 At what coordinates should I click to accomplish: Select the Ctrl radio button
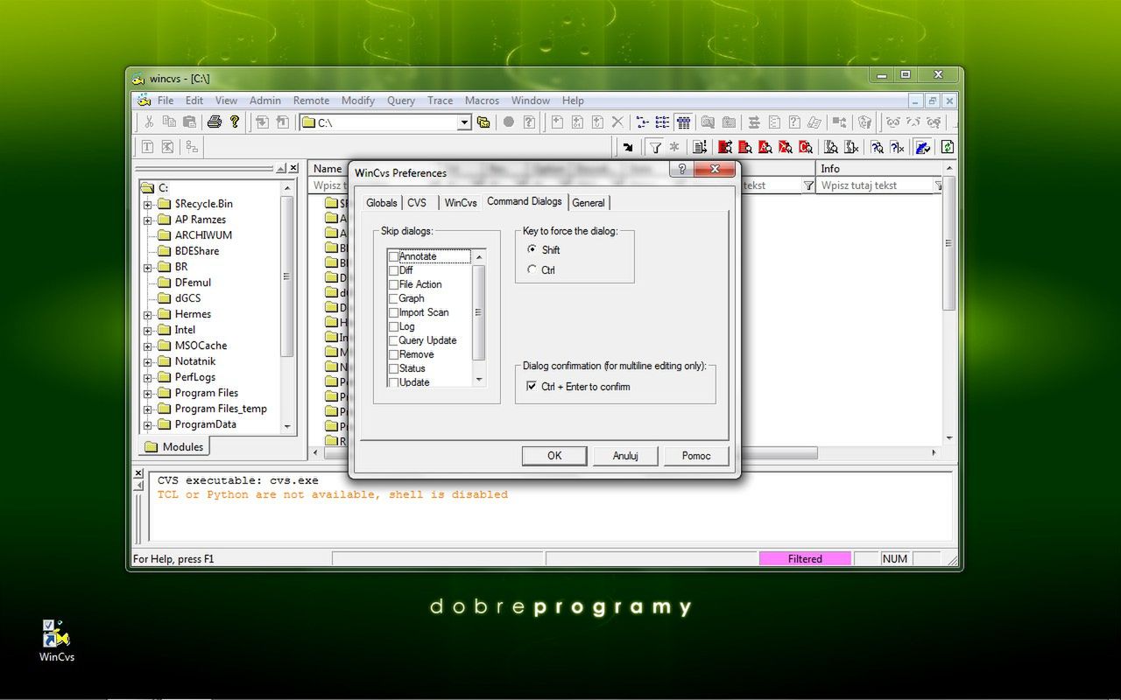coord(532,269)
